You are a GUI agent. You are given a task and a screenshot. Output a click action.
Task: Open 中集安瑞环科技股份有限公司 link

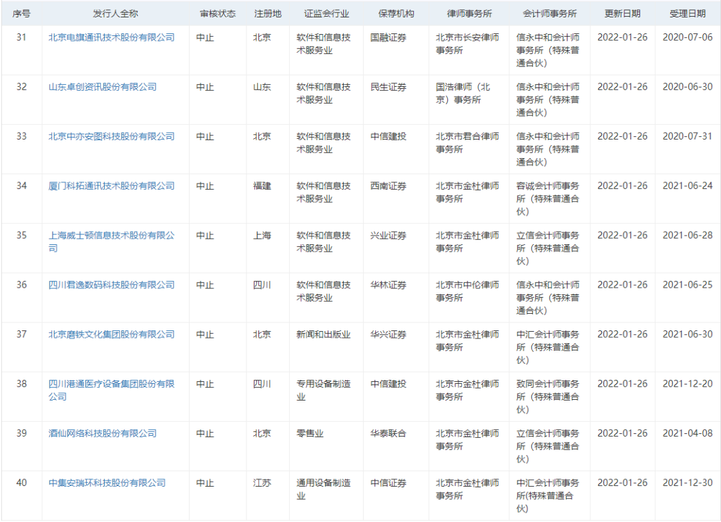(x=107, y=483)
